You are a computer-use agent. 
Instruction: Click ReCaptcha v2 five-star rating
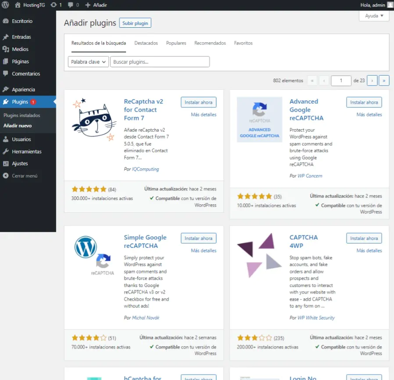click(89, 189)
